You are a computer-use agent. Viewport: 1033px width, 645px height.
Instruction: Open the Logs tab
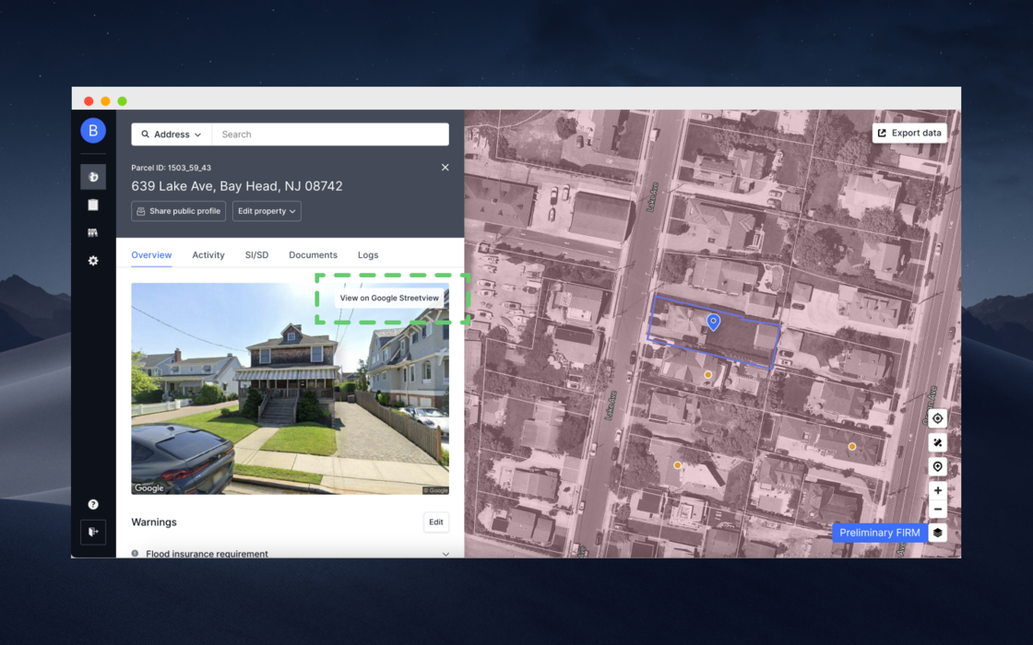click(x=368, y=254)
